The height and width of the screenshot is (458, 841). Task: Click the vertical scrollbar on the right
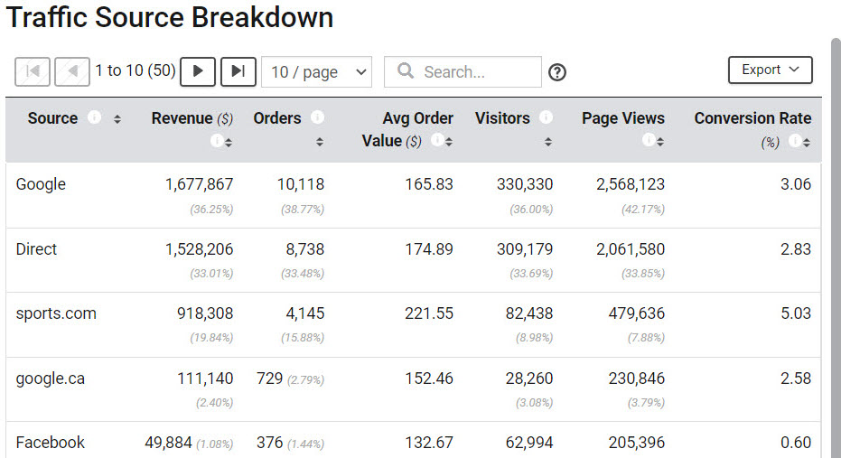click(x=836, y=248)
